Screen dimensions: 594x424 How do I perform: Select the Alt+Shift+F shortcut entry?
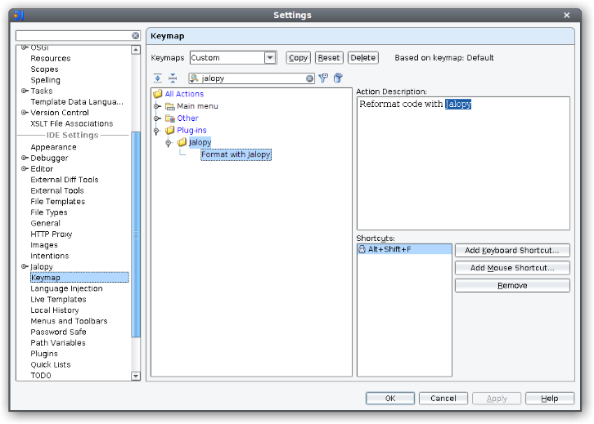(404, 249)
